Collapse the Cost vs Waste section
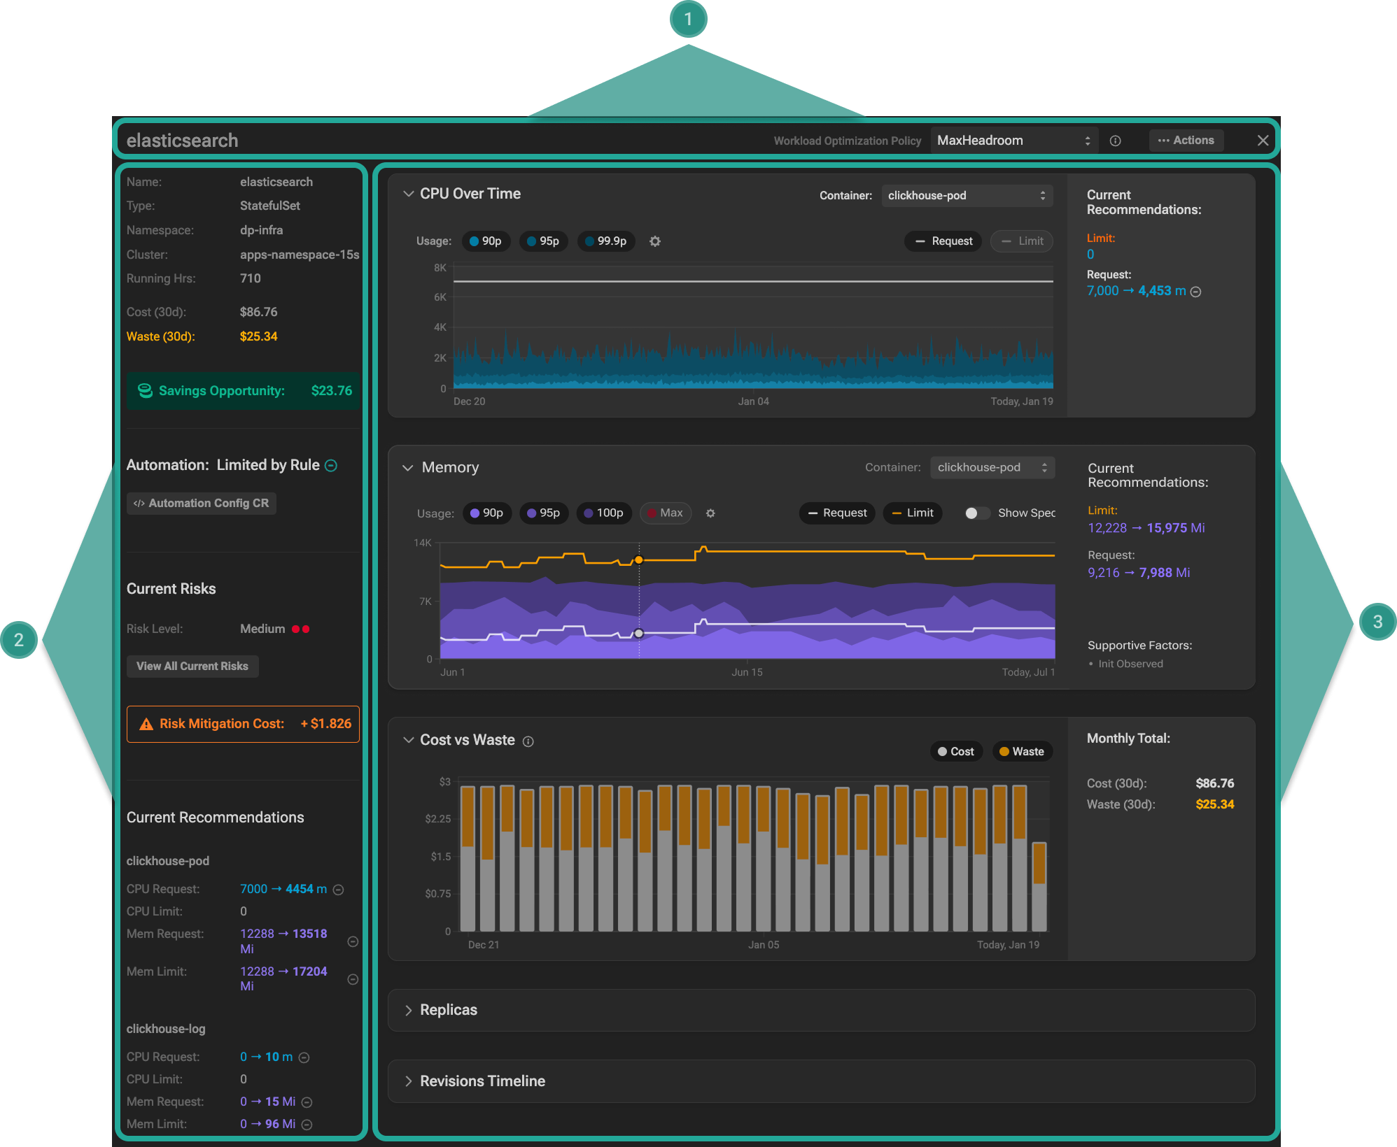The image size is (1397, 1147). pyautogui.click(x=409, y=740)
